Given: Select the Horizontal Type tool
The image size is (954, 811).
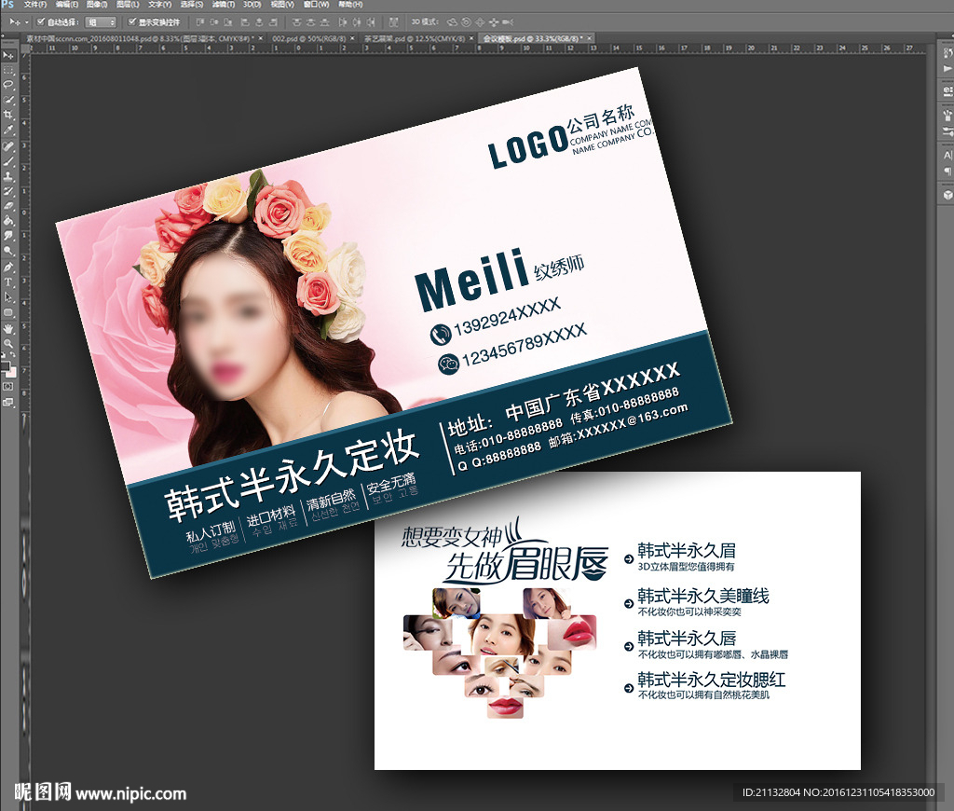Looking at the screenshot, I should tap(7, 282).
